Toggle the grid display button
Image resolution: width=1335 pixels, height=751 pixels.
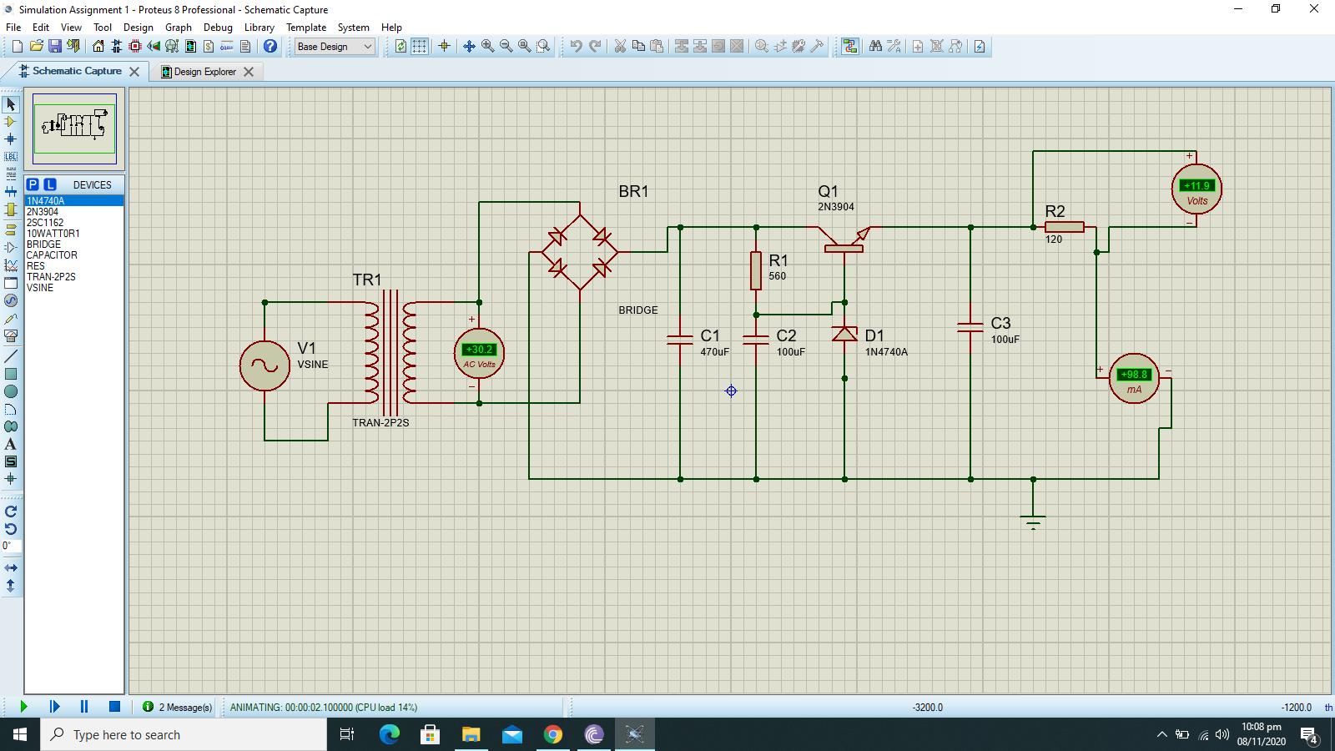point(420,47)
